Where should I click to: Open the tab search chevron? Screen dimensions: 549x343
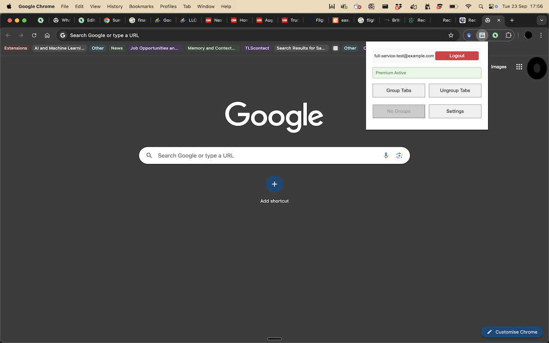point(541,20)
